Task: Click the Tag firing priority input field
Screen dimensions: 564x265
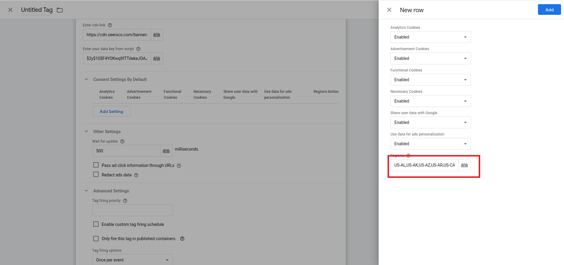Action: point(132,210)
